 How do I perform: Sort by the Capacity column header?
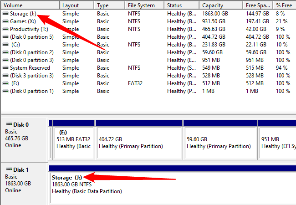pos(221,5)
